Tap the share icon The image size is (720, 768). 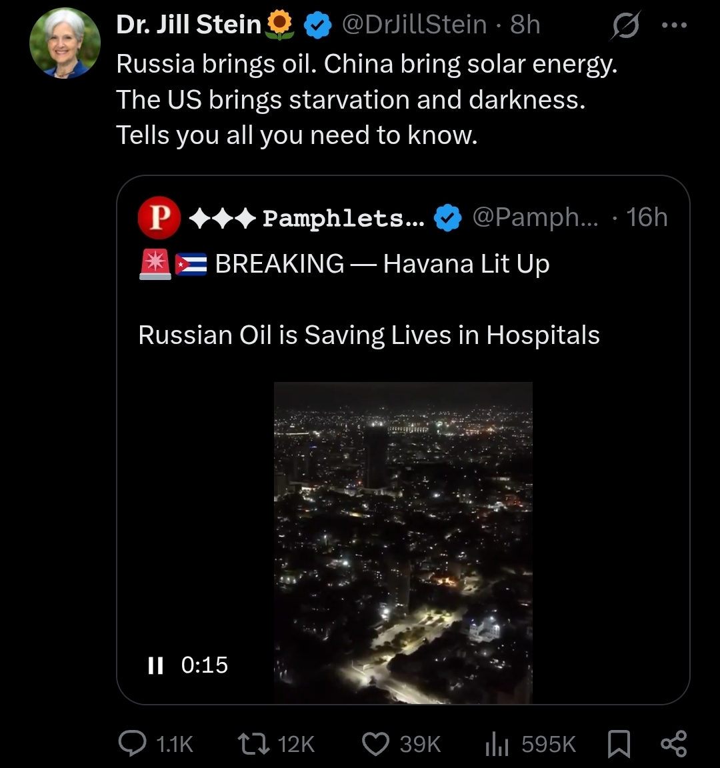click(673, 743)
